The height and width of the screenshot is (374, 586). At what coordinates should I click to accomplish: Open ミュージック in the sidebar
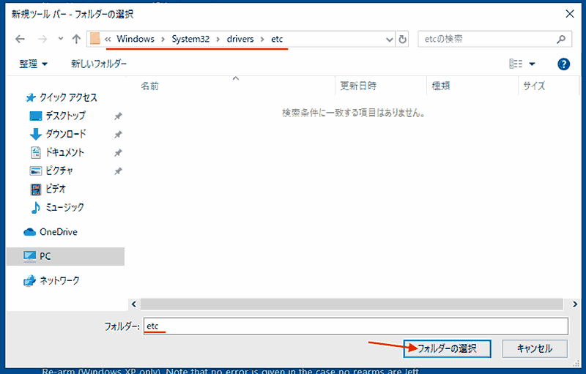coord(64,207)
